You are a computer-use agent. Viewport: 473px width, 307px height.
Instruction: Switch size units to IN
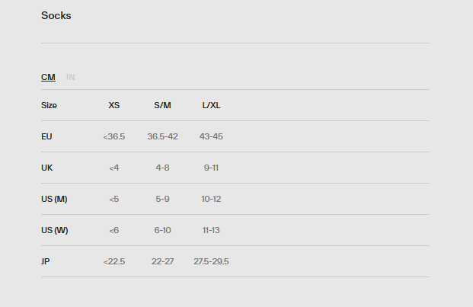[x=71, y=77]
